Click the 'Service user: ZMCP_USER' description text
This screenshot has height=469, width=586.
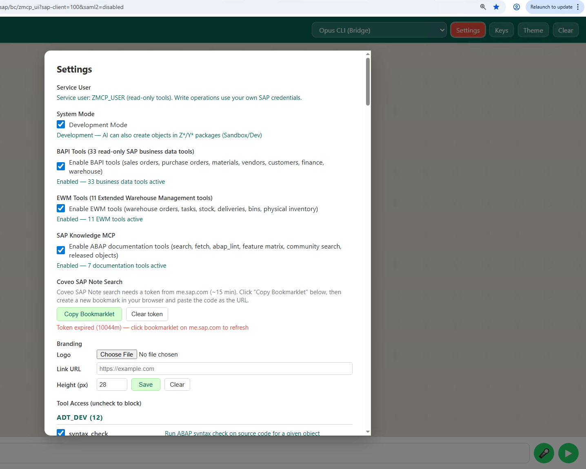click(179, 98)
